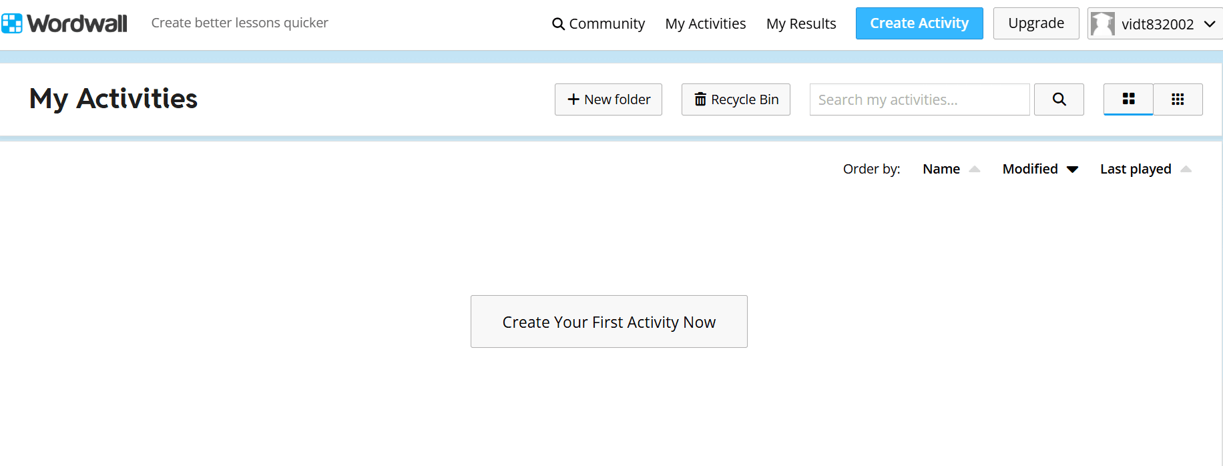The width and height of the screenshot is (1223, 466).
Task: Click the plus icon for New folder
Action: [x=573, y=99]
